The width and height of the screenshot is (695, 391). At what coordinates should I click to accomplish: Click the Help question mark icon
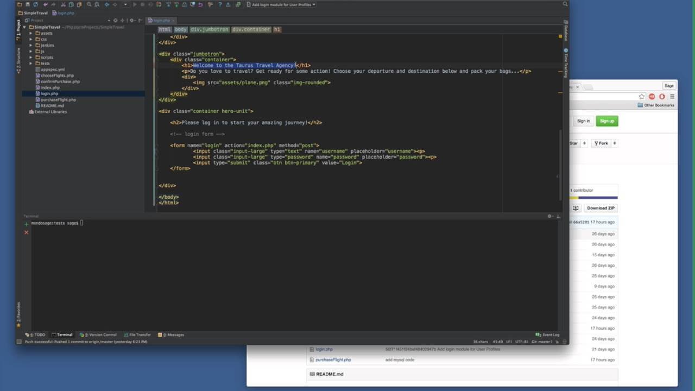coord(219,4)
